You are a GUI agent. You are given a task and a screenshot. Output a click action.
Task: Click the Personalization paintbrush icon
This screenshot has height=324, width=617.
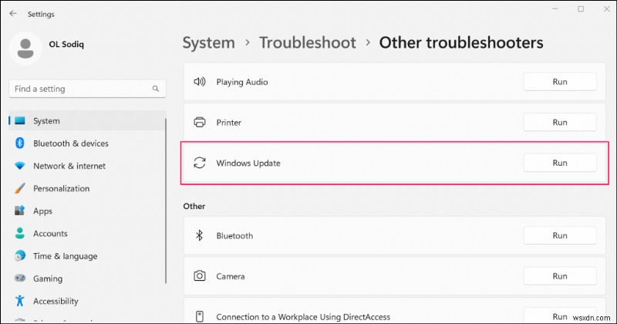tap(20, 188)
